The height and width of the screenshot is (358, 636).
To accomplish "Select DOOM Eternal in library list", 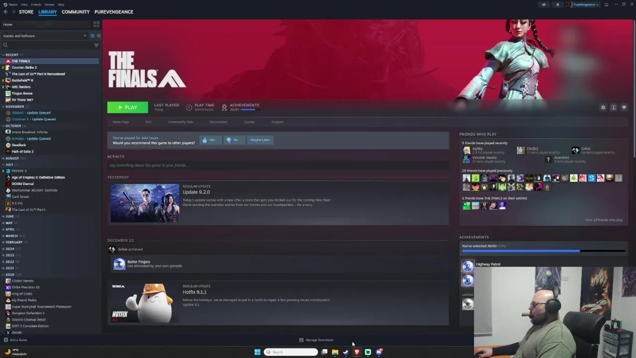I will pyautogui.click(x=22, y=184).
